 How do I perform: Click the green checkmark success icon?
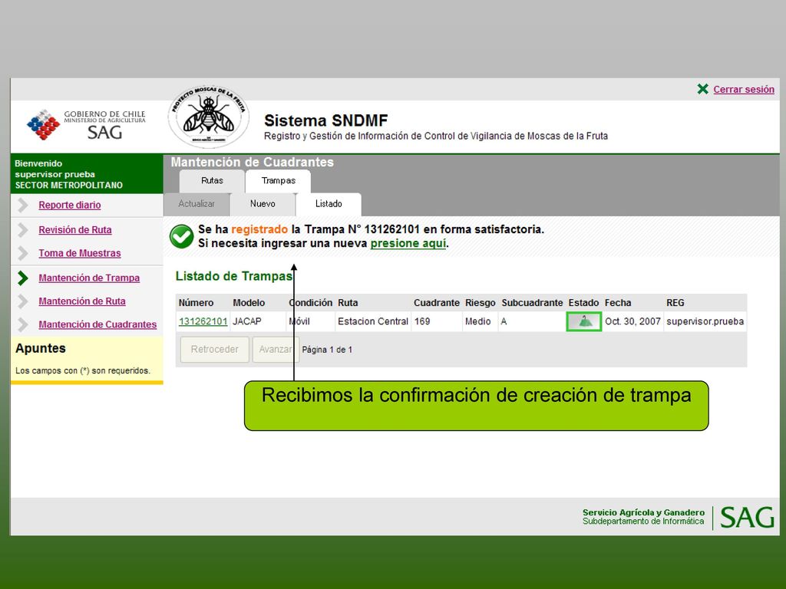tap(181, 236)
